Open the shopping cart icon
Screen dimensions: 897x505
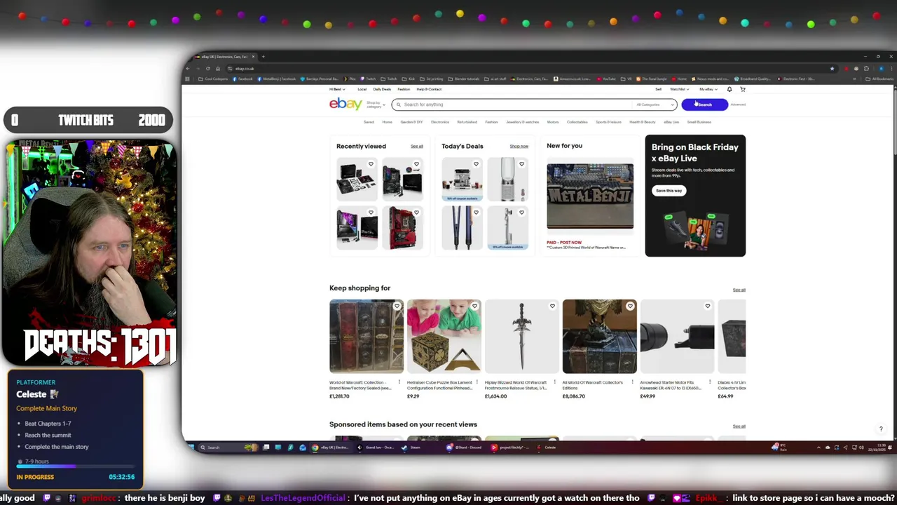743,89
